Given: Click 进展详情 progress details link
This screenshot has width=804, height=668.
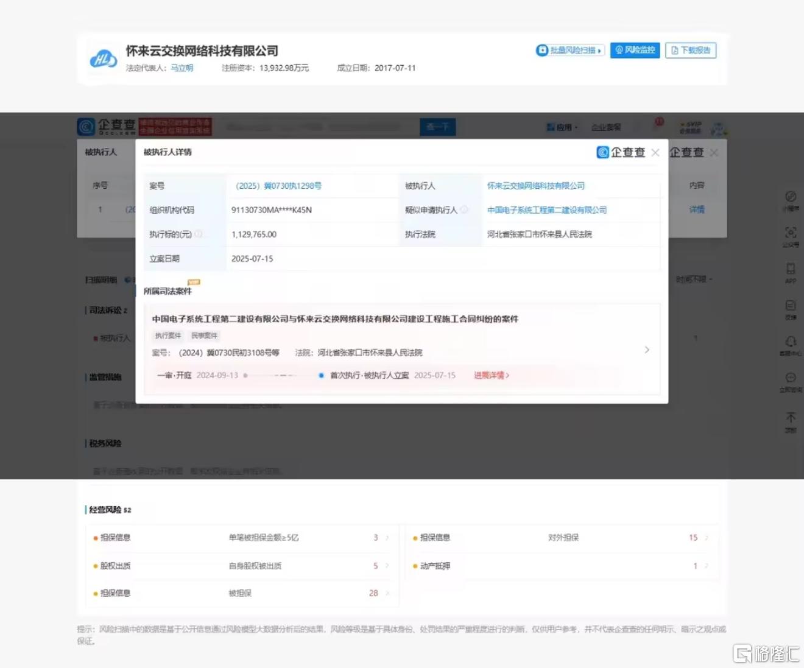Looking at the screenshot, I should click(492, 376).
